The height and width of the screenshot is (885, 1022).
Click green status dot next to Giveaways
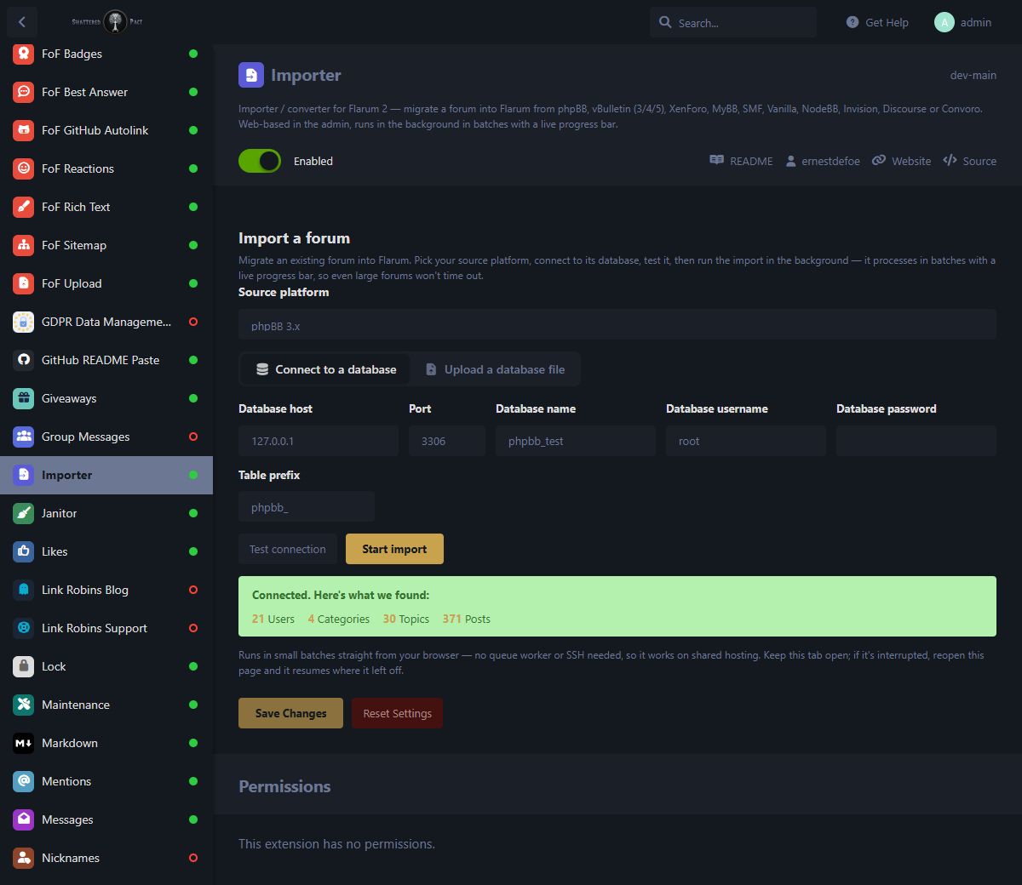[193, 398]
